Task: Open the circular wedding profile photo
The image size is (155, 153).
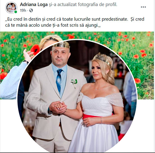Action: tap(77, 96)
